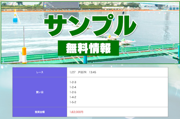Select the レース header cell
The width and height of the screenshot is (180, 119).
40,72
